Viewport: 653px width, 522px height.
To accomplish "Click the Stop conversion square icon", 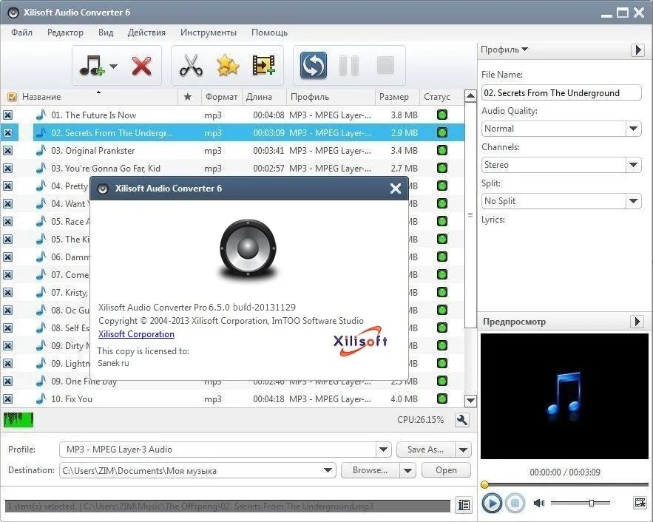I will [x=385, y=65].
